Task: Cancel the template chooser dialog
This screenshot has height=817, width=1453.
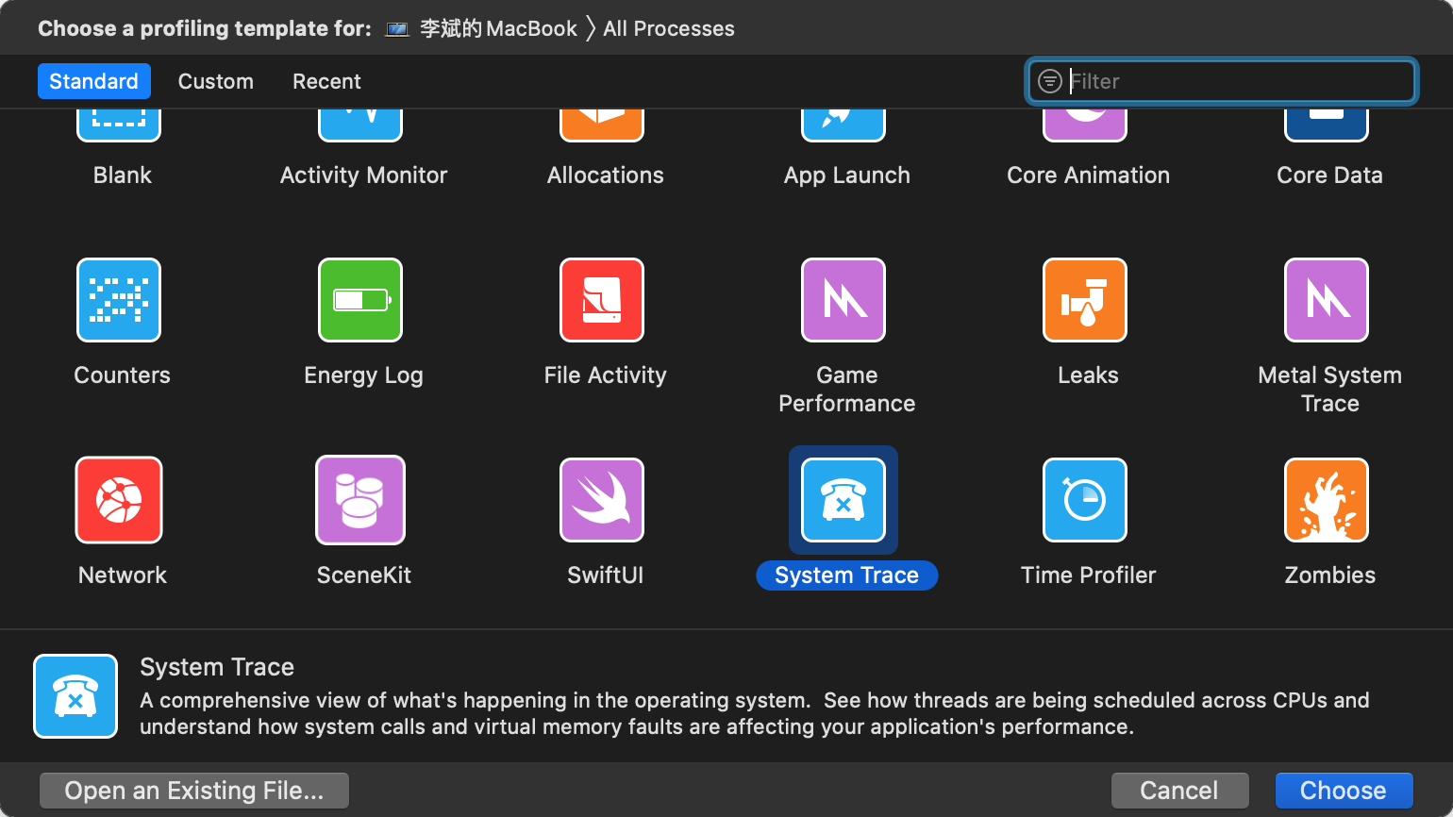Action: point(1179,791)
